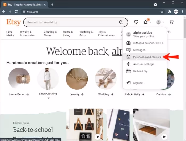The width and height of the screenshot is (186, 141).
Task: Bookmark this page with star icon
Action: click(x=162, y=12)
